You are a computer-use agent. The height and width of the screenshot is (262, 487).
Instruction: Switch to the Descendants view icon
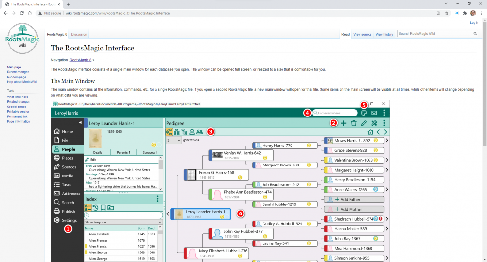click(185, 132)
